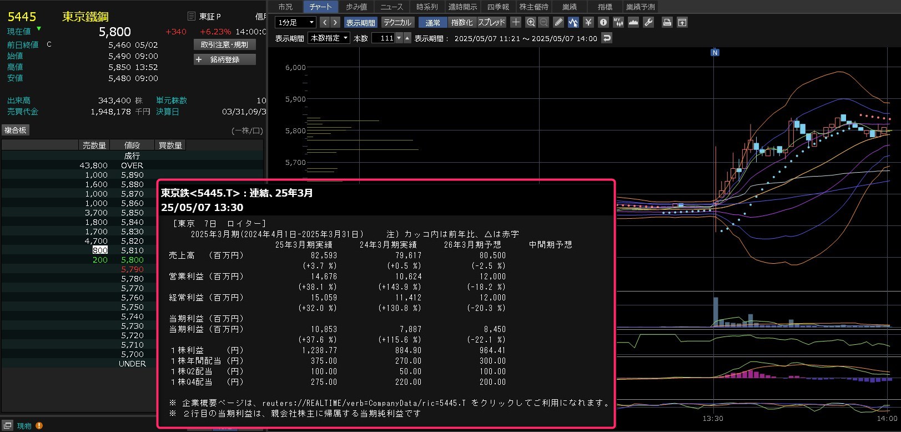Pop out chart window icon

coord(682,22)
